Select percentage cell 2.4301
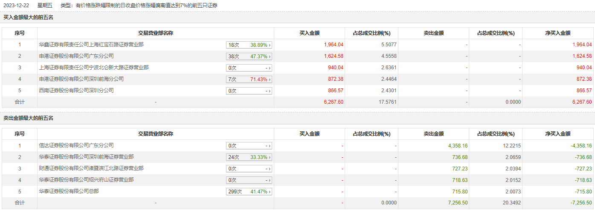 (x=388, y=90)
